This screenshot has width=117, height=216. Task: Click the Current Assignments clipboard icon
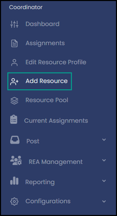(x=14, y=120)
